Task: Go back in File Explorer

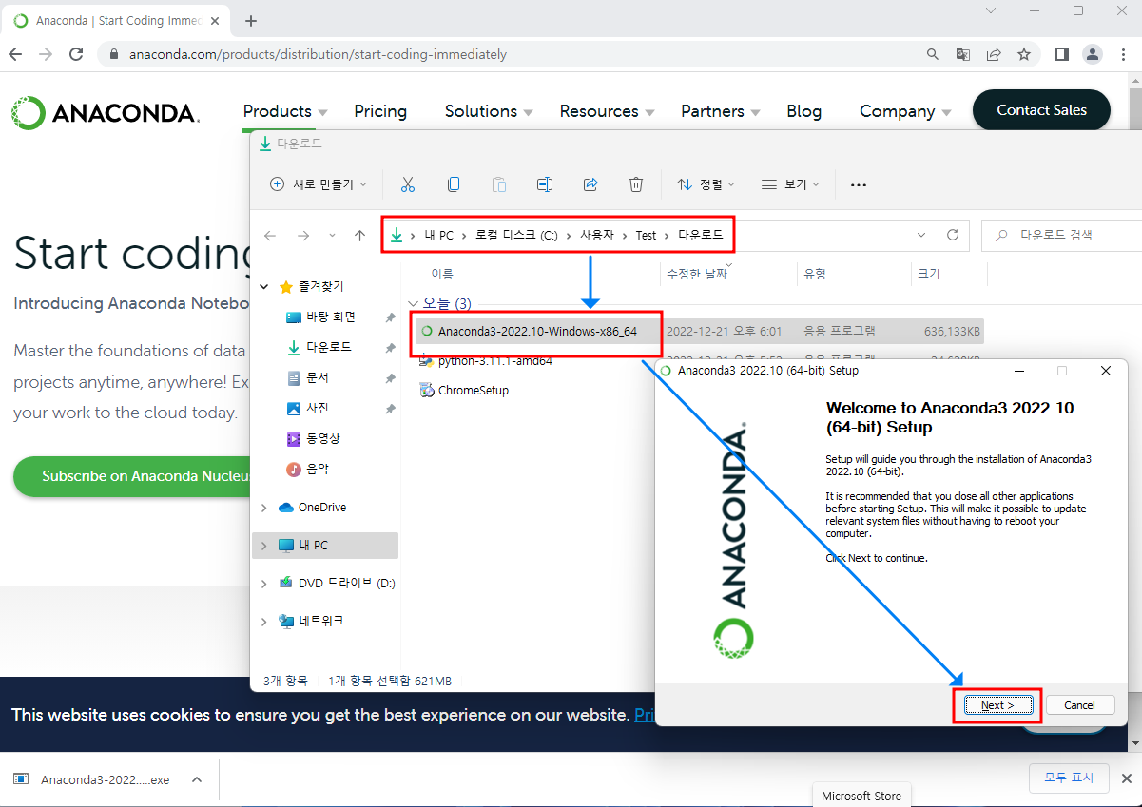Action: [x=270, y=235]
